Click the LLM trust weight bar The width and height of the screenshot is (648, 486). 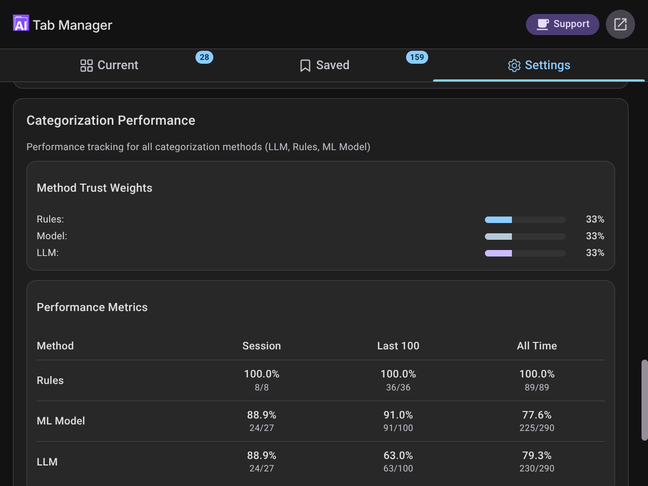tap(525, 253)
